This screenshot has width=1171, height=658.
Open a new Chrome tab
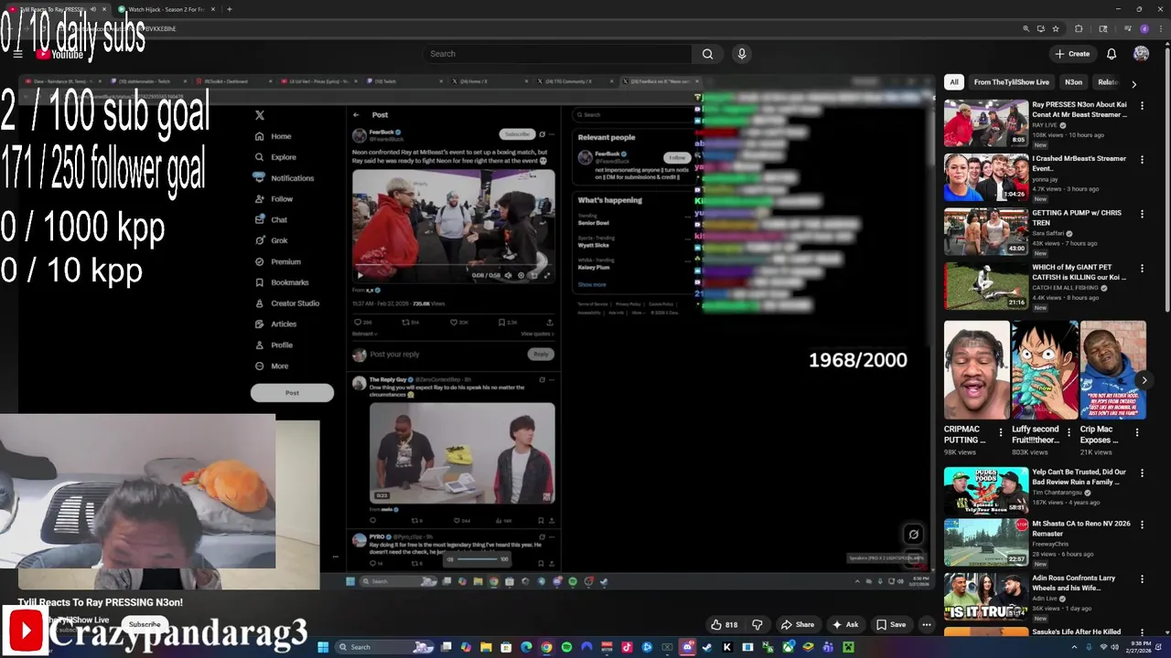pos(229,9)
